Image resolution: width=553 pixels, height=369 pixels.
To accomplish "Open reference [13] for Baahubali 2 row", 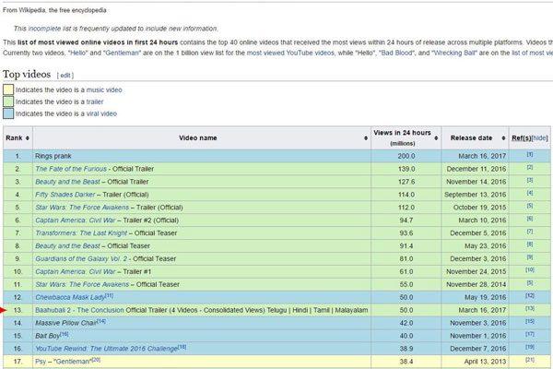I will [530, 309].
